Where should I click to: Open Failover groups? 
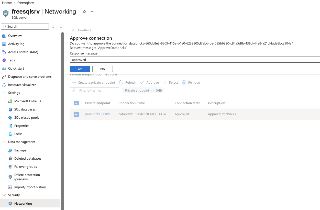26,167
